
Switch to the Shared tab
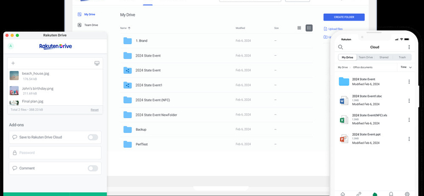[384, 57]
